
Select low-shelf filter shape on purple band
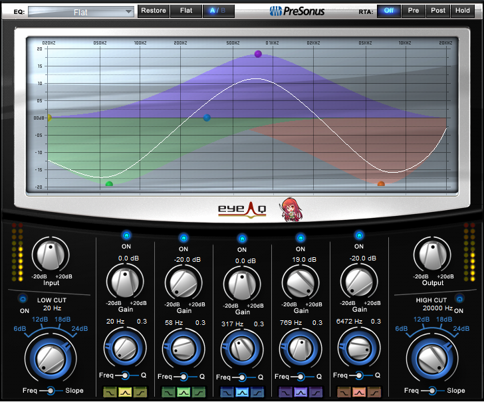pos(285,393)
